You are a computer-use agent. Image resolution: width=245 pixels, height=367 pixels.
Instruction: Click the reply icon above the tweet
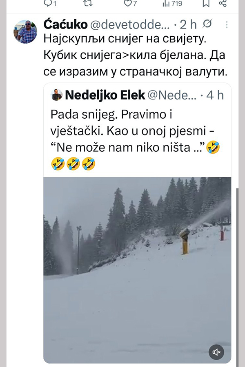click(x=49, y=4)
